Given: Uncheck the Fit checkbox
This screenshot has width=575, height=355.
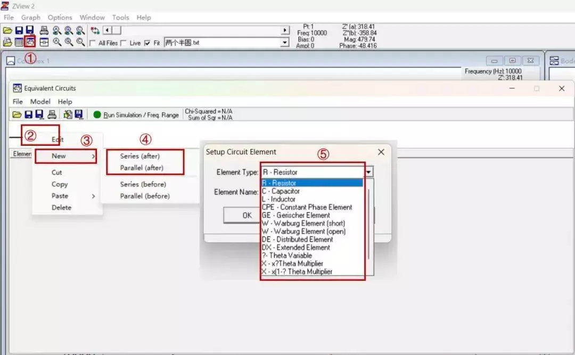Looking at the screenshot, I should pyautogui.click(x=147, y=43).
